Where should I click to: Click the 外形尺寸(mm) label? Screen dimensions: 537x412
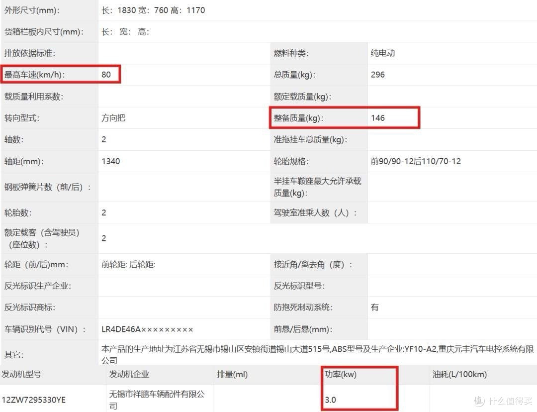32,10
